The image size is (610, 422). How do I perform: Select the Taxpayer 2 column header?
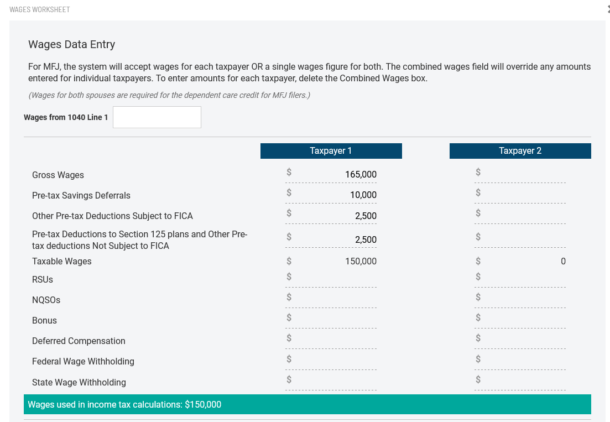pyautogui.click(x=520, y=150)
